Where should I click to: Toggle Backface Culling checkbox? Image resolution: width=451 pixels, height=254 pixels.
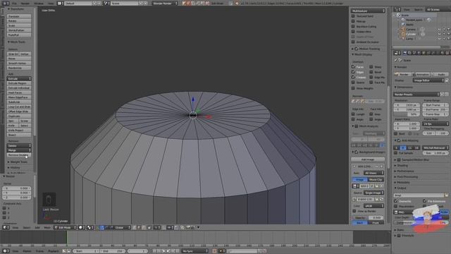pos(353,27)
